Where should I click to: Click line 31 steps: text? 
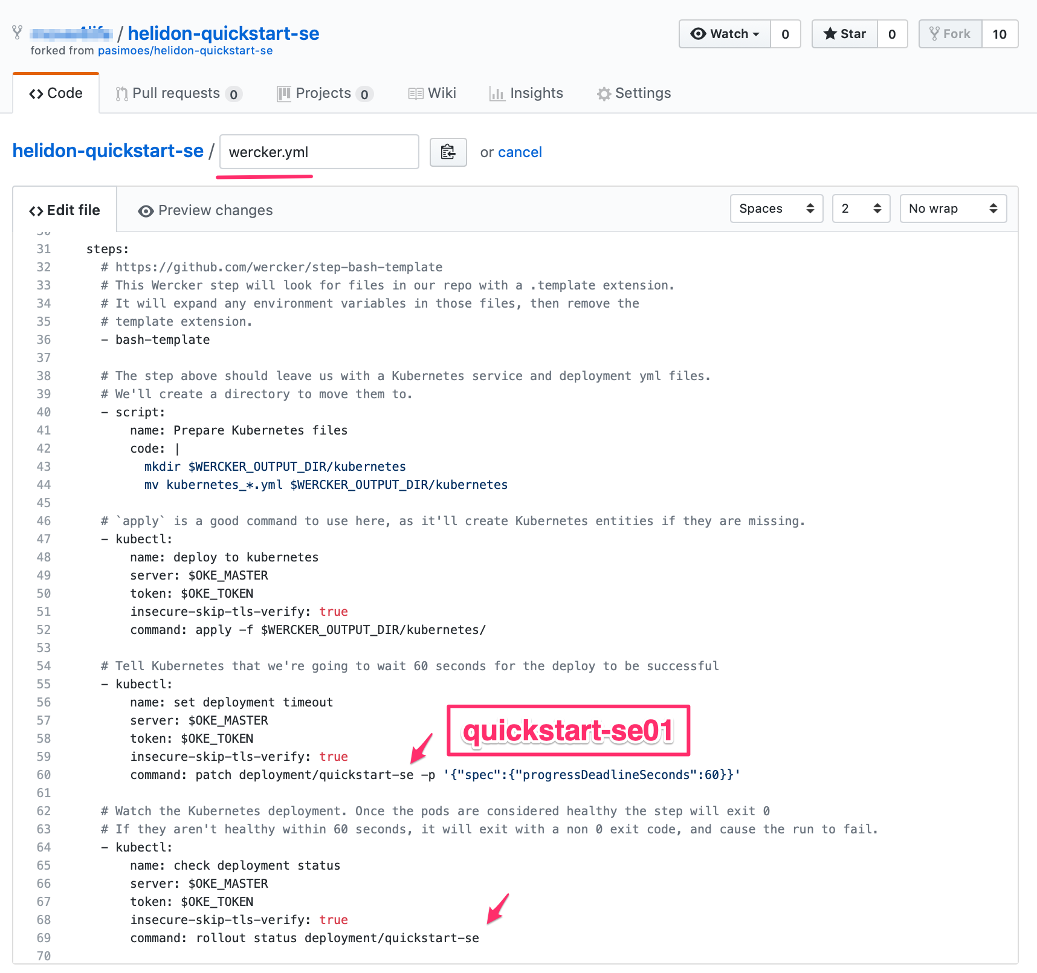point(108,249)
